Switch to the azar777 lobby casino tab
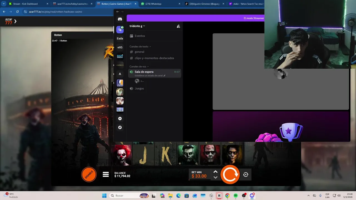Viewport: 356px width, 200px height. click(73, 4)
